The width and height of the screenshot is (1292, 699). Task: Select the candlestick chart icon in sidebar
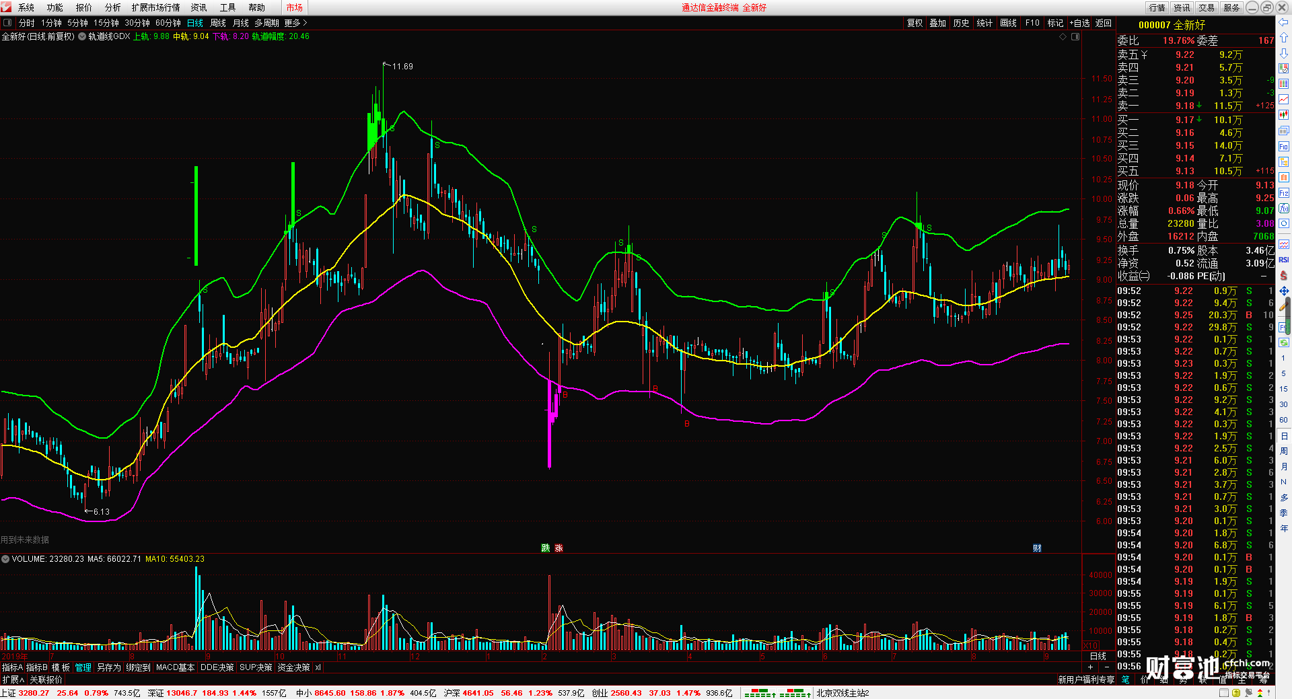(x=1284, y=115)
